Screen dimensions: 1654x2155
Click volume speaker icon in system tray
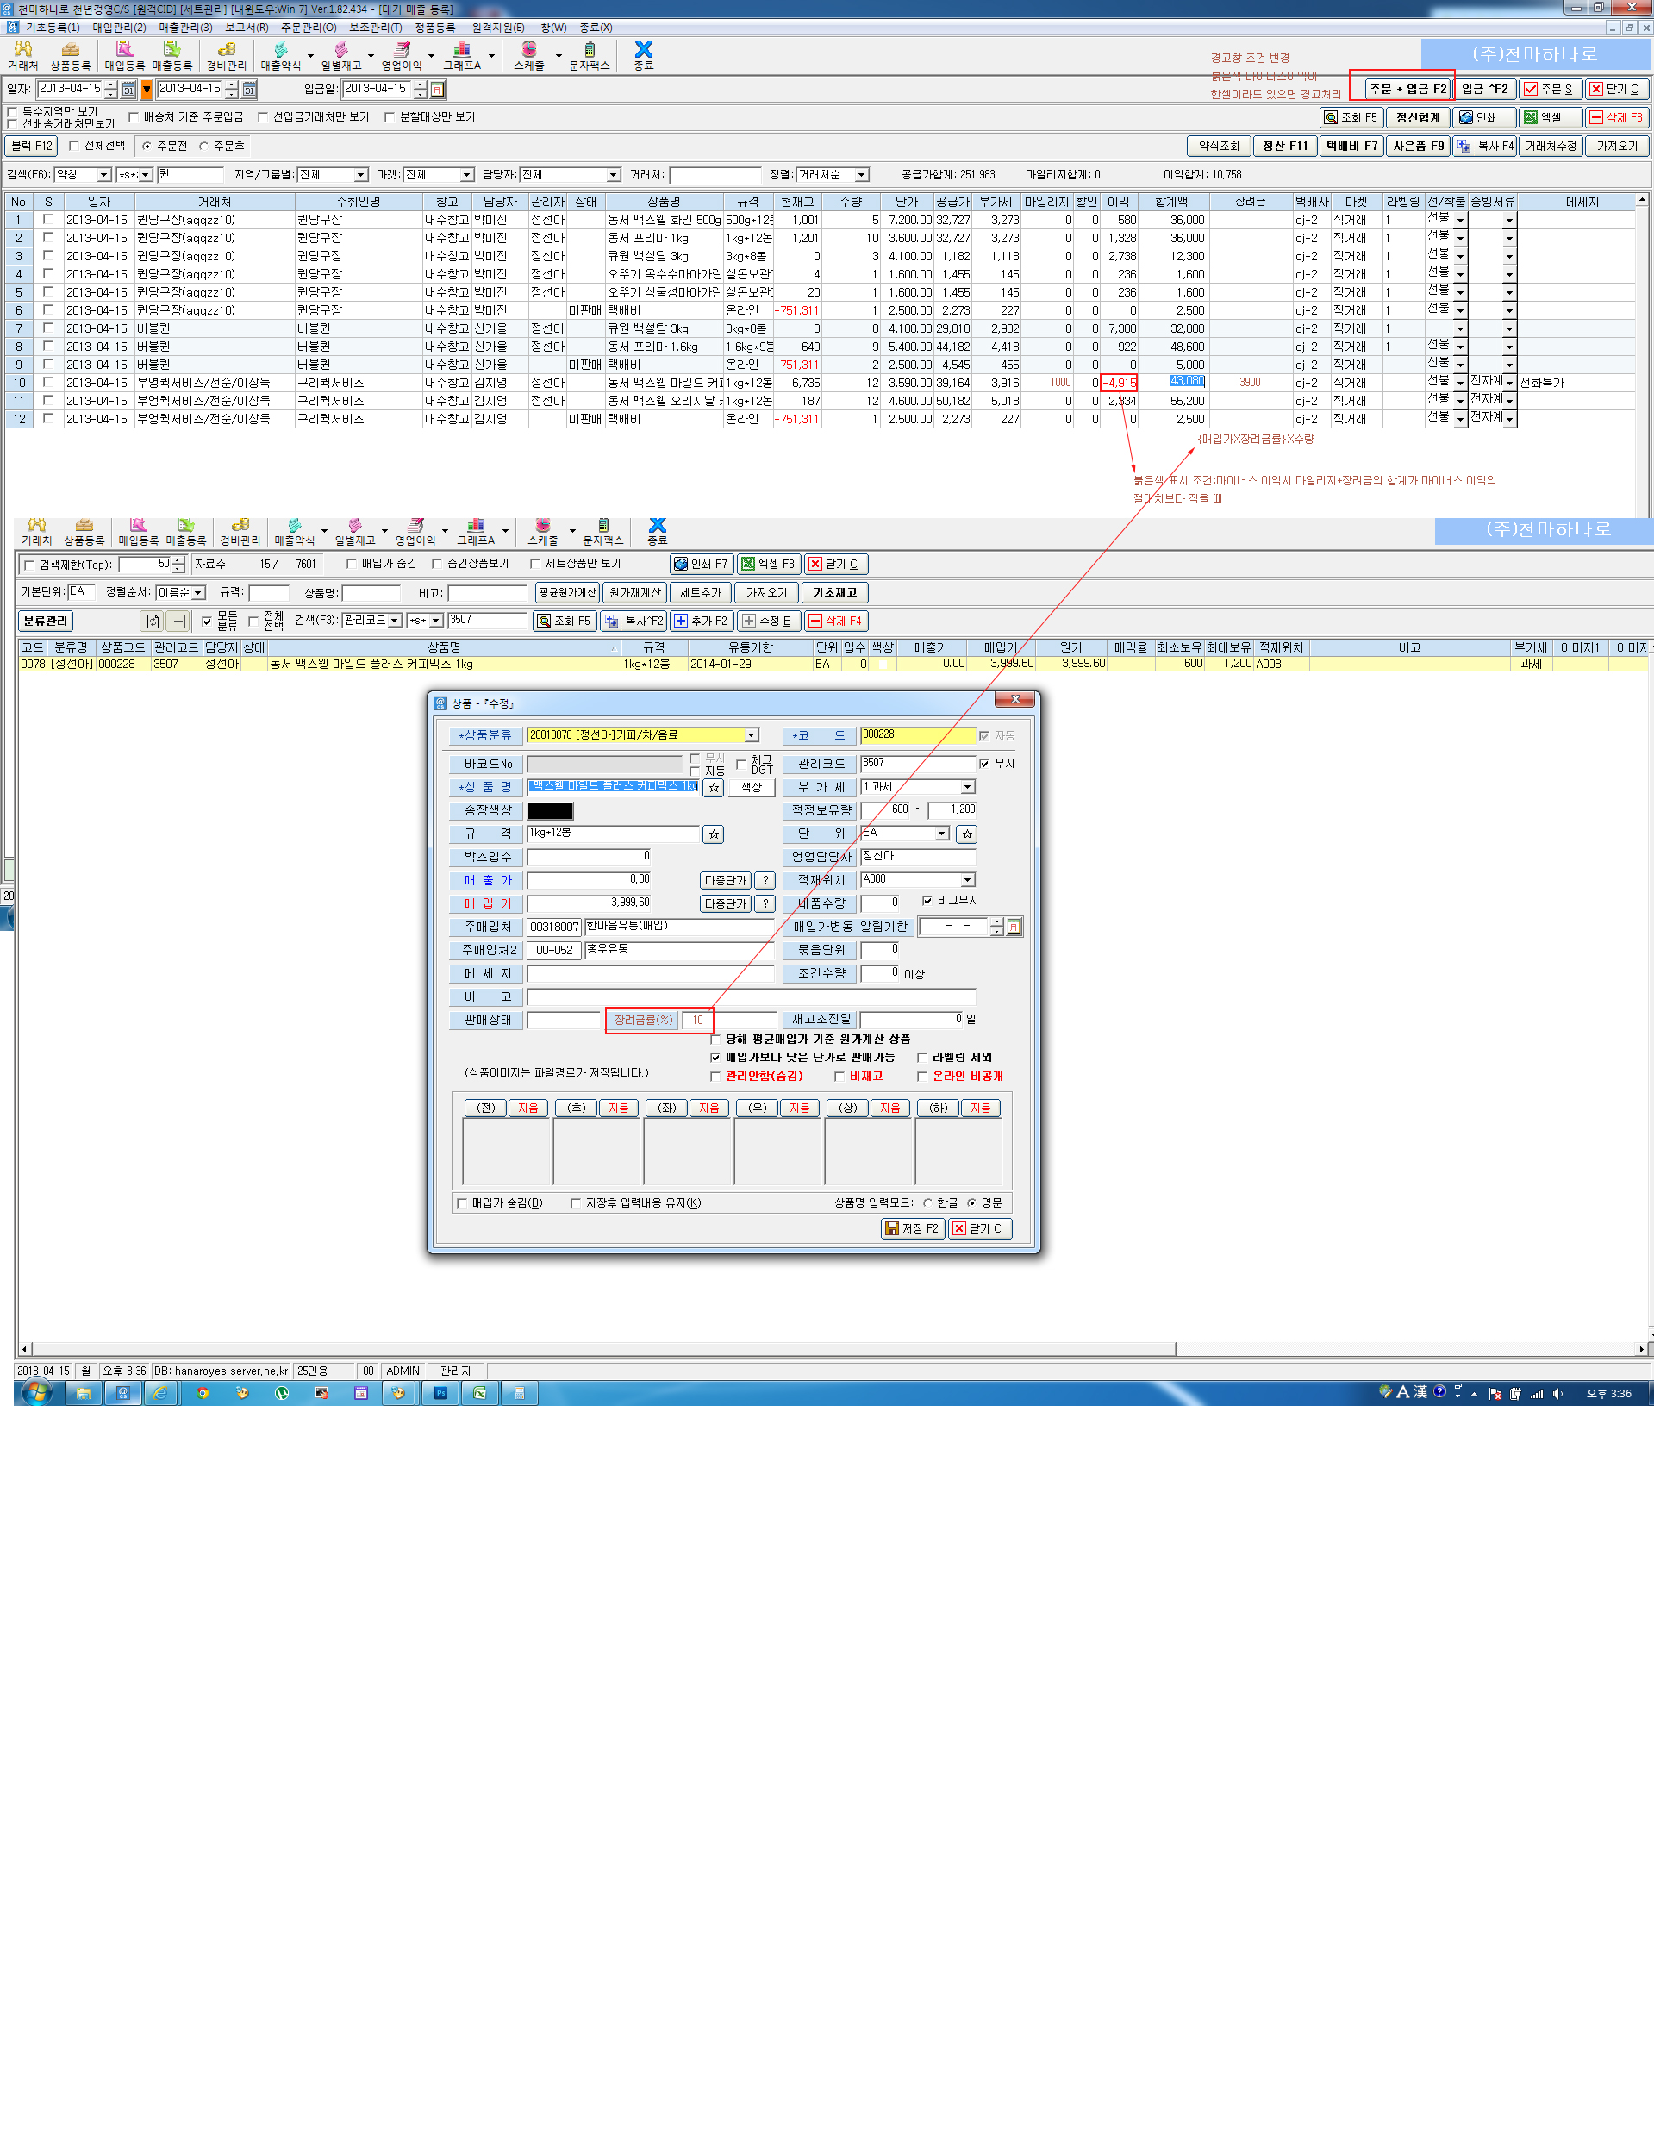tap(1557, 1393)
